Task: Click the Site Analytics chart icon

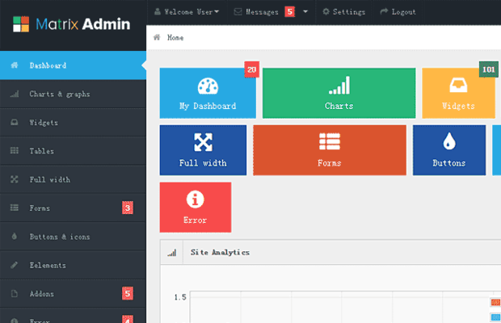Action: coord(171,253)
